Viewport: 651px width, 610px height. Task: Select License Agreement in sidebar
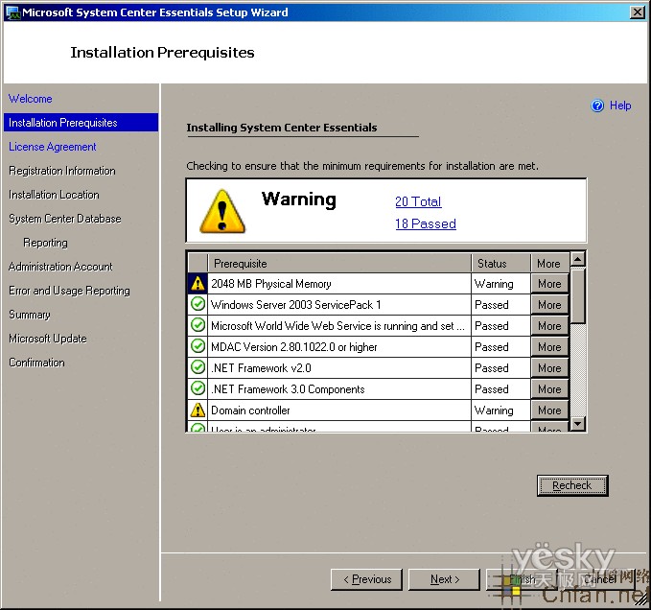pyautogui.click(x=53, y=147)
